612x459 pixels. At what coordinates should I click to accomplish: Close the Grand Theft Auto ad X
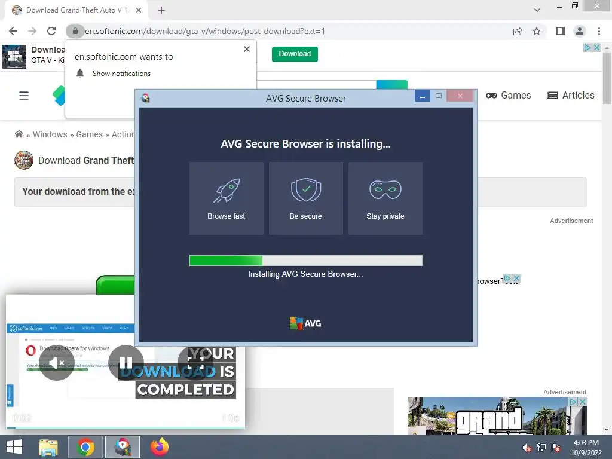[x=582, y=402]
